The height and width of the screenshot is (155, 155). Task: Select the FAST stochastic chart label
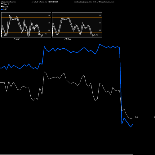[16, 39]
